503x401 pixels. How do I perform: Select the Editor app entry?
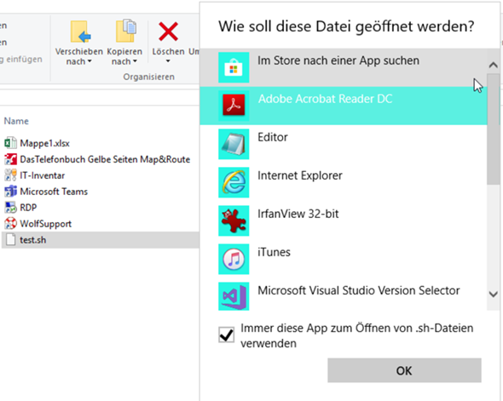[x=344, y=144]
